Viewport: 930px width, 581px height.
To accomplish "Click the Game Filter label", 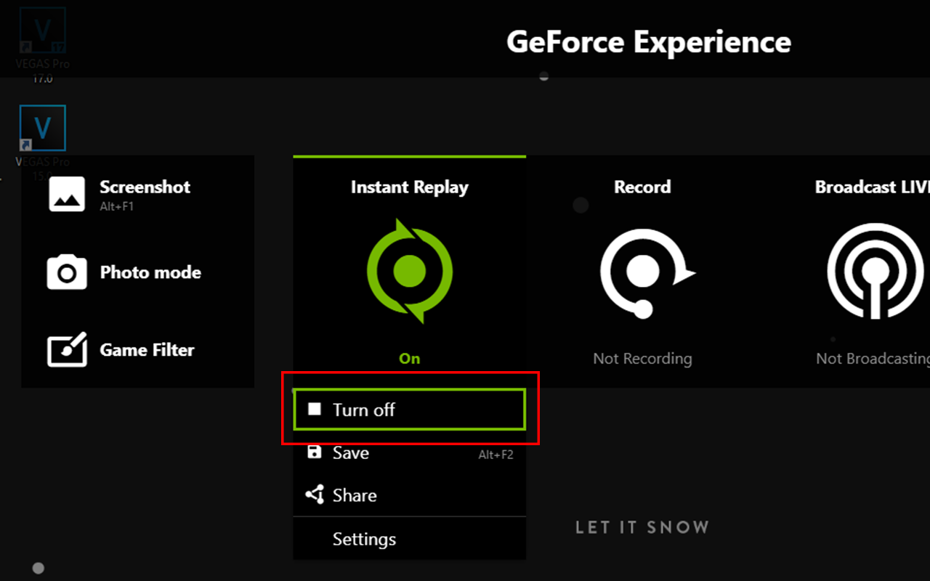I will [147, 350].
